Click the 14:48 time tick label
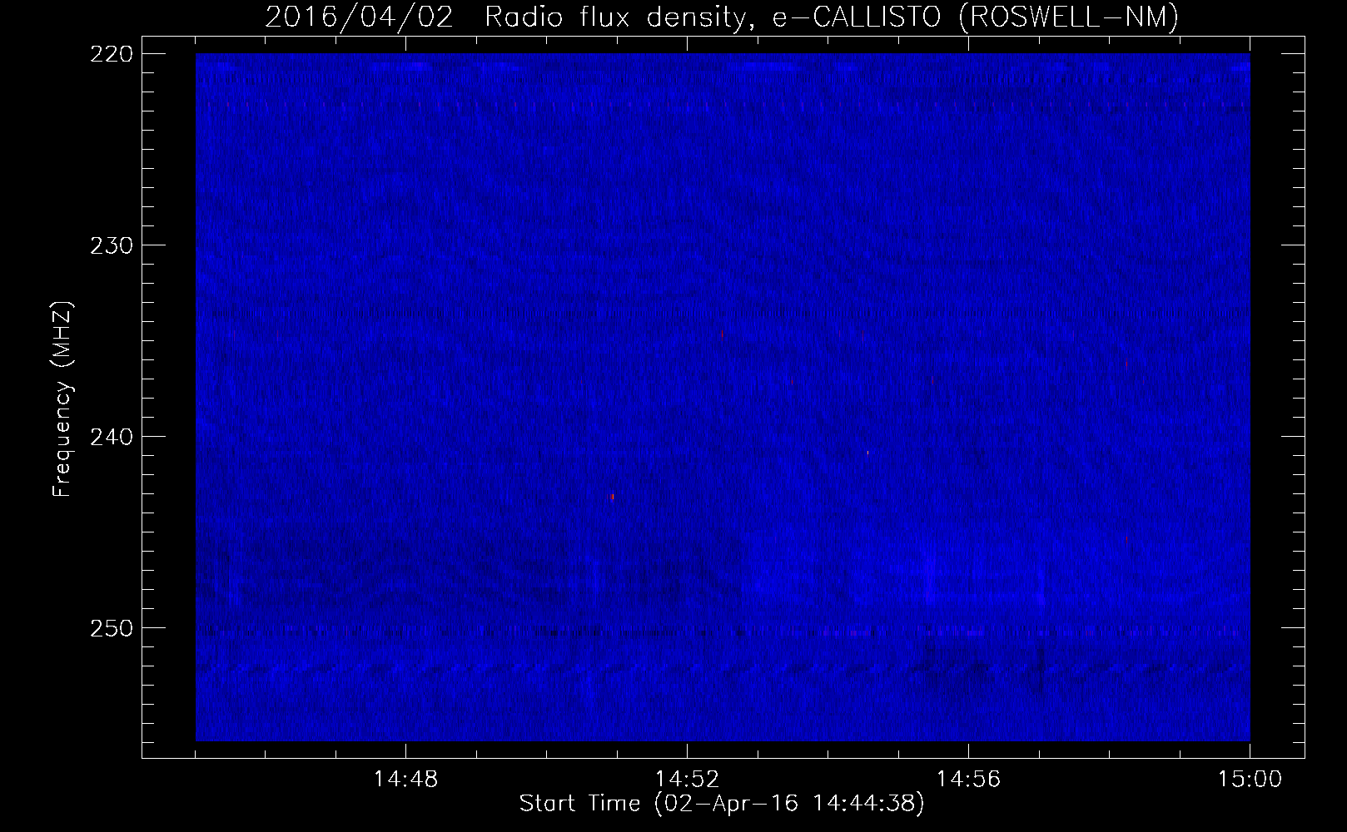Screen dimensions: 1347x832 click(405, 780)
